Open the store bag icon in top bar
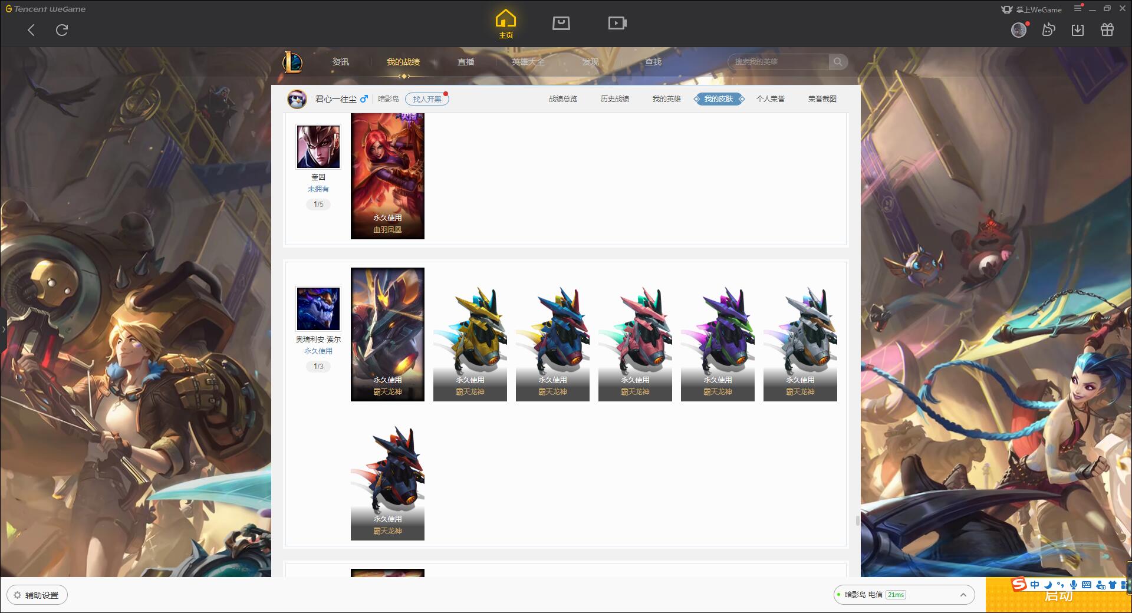Image resolution: width=1132 pixels, height=613 pixels. pos(561,23)
